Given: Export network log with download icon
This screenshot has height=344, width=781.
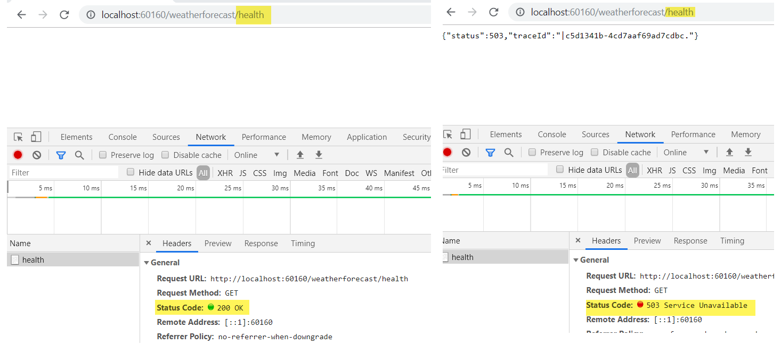Looking at the screenshot, I should [318, 155].
